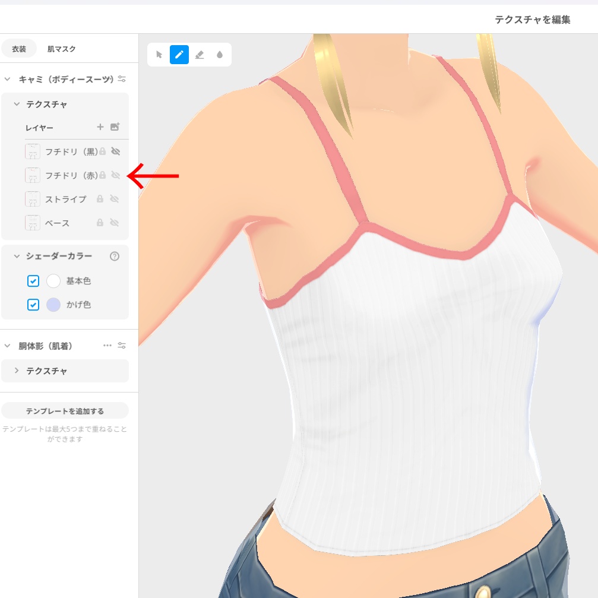This screenshot has height=598, width=598.
Task: Click lock icon on ベース layer
Action: (x=100, y=222)
